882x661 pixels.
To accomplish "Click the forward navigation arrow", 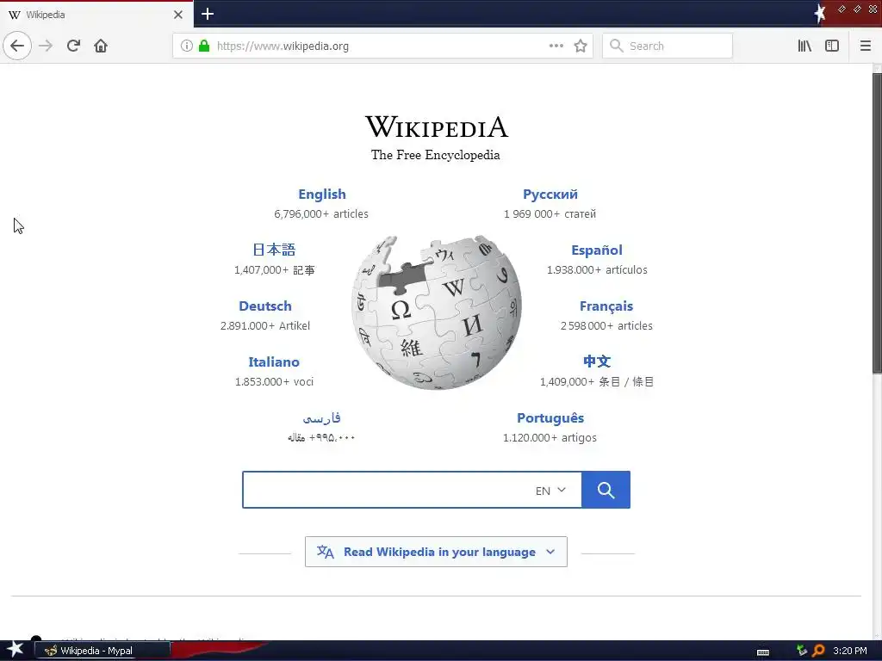I will [x=46, y=46].
